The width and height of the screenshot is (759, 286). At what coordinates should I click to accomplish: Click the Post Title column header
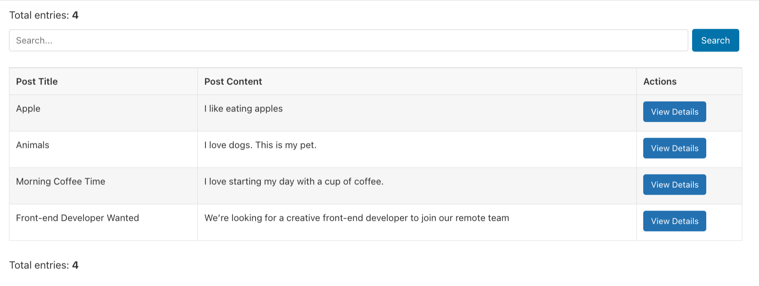pyautogui.click(x=37, y=81)
